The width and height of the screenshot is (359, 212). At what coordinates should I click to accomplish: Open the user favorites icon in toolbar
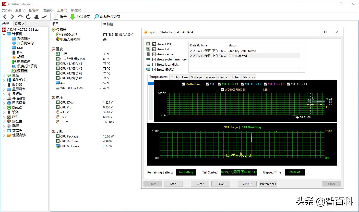(x=36, y=17)
